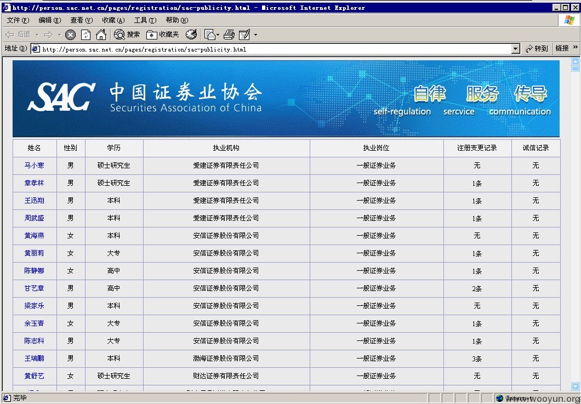581x404 pixels.
Task: Click 硕士研究生 in 马小寒's row
Action: (114, 166)
